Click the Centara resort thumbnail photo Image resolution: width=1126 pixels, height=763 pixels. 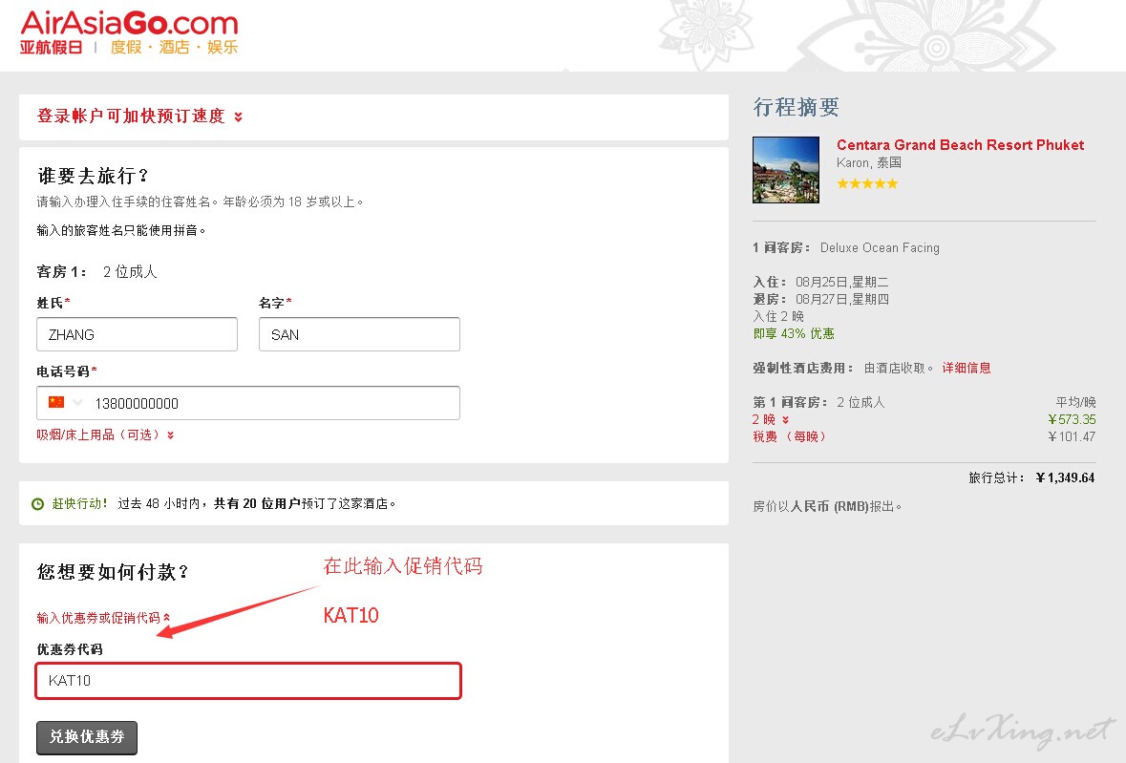(786, 170)
